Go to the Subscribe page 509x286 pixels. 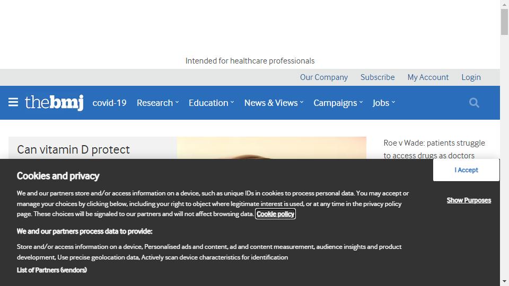coord(378,77)
